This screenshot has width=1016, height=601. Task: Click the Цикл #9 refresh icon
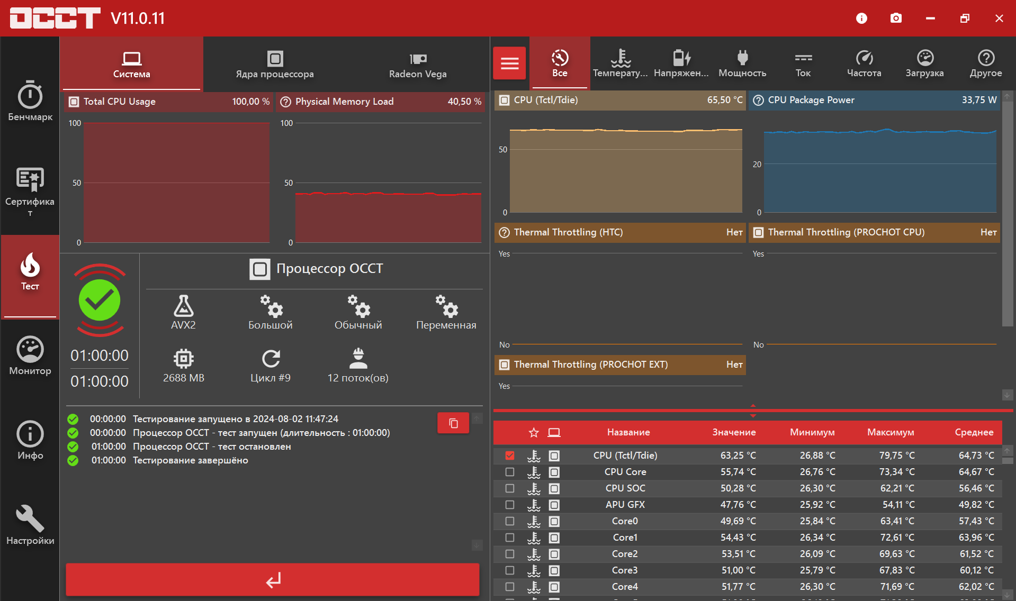click(271, 359)
